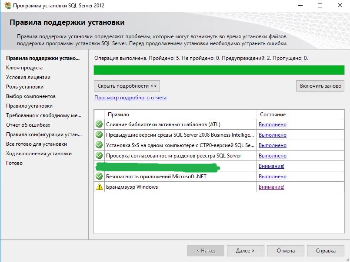Screen dimensions: 350x262
Task: Select Готово step in sidebar
Action: pyautogui.click(x=14, y=163)
